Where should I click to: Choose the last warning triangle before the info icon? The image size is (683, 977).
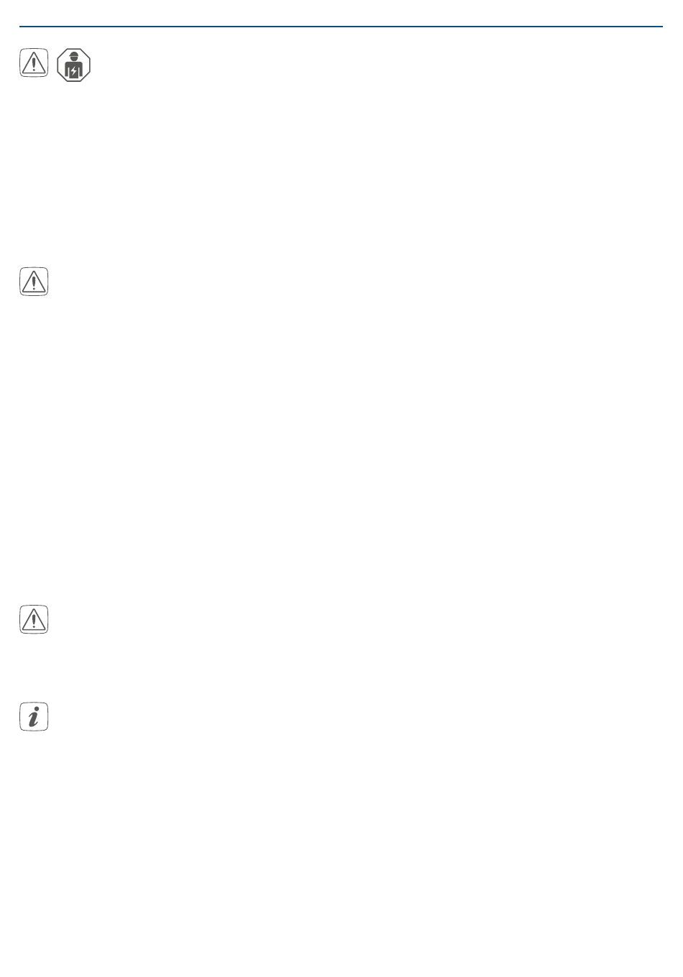tap(34, 619)
